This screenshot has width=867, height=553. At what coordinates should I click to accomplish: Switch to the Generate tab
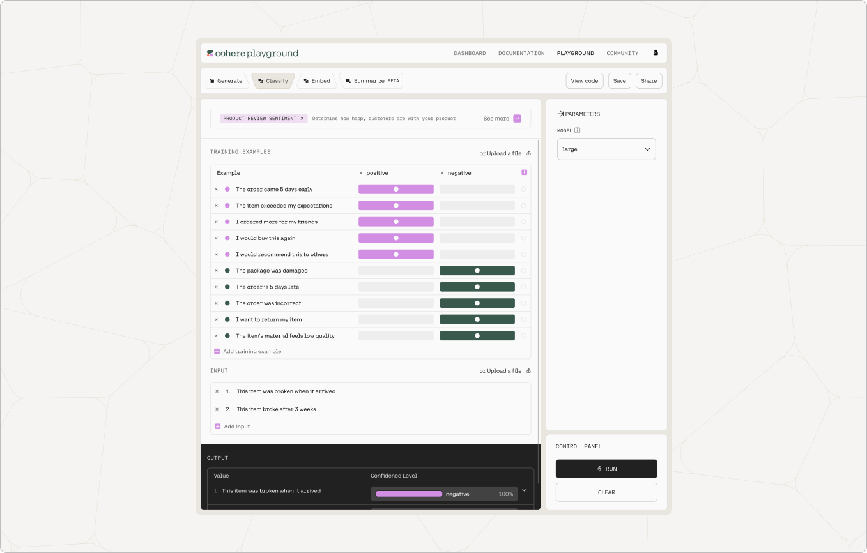(226, 81)
